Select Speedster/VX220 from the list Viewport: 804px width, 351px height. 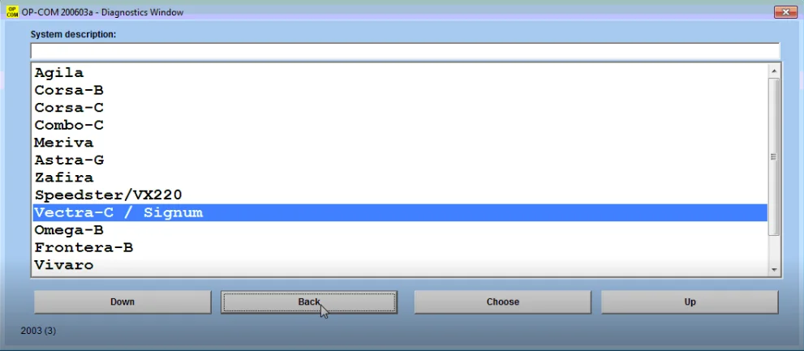(400, 195)
